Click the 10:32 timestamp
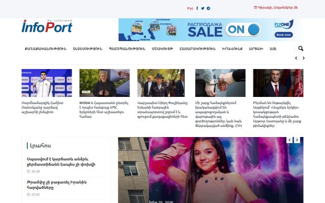 [x=36, y=194]
